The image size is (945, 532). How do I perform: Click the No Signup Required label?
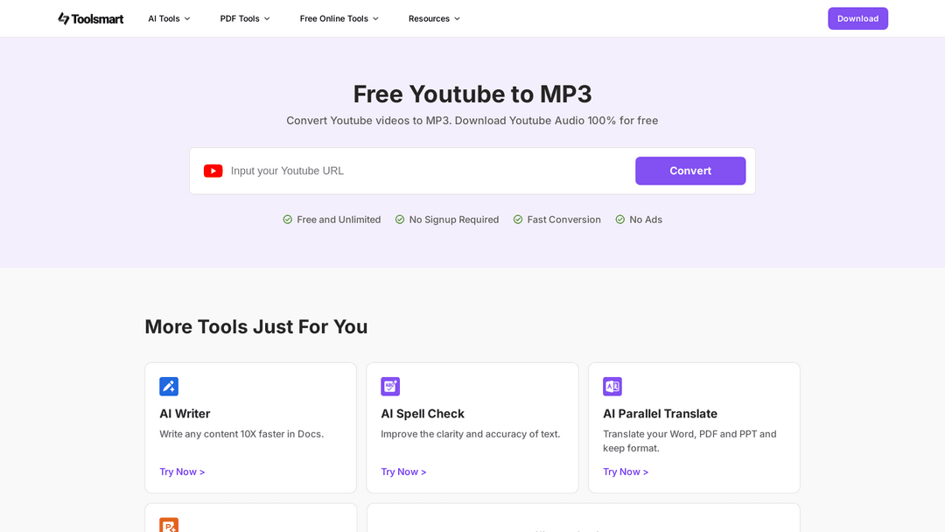coord(454,220)
